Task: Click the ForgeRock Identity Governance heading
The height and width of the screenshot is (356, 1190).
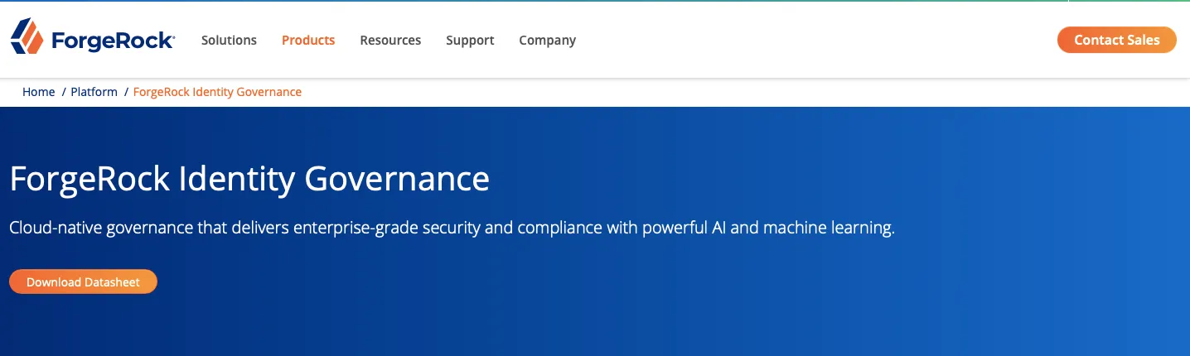Action: (249, 179)
